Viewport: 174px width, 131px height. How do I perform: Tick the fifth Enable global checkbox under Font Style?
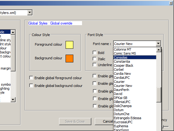(x=95, y=106)
